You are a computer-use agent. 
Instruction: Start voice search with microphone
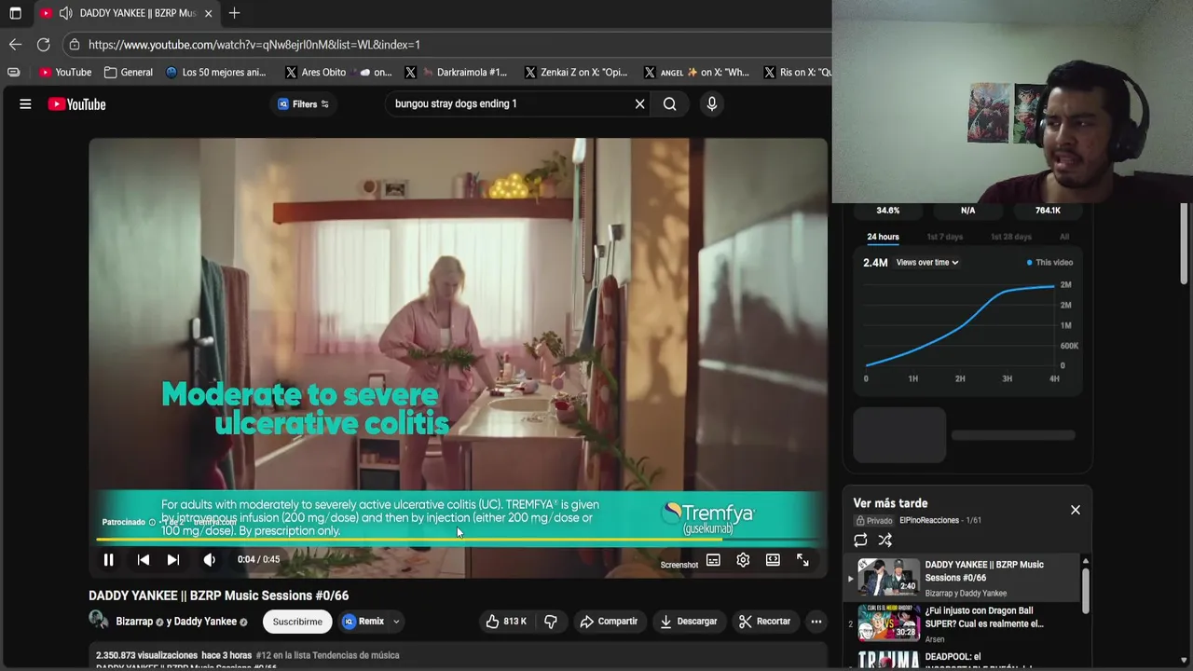712,104
